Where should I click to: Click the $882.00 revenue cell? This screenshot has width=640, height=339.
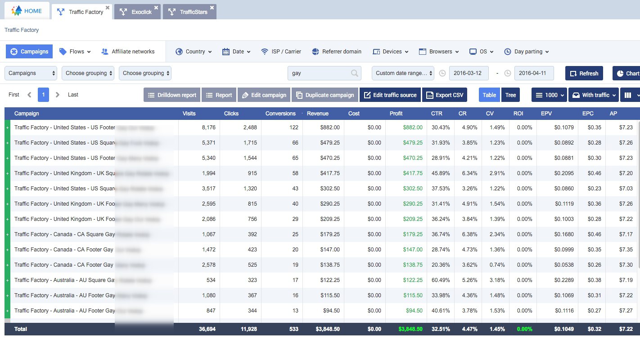coord(330,128)
